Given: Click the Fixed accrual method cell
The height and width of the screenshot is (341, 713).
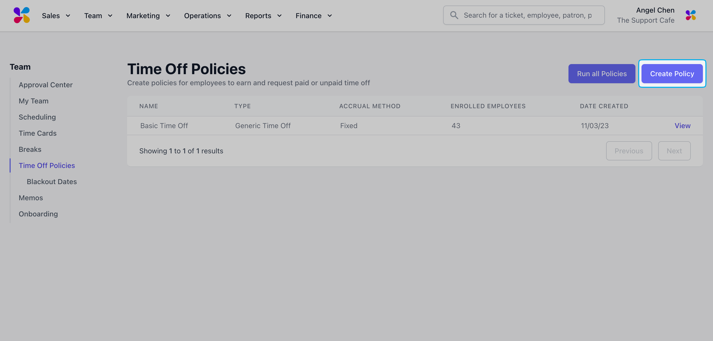Looking at the screenshot, I should coord(349,126).
